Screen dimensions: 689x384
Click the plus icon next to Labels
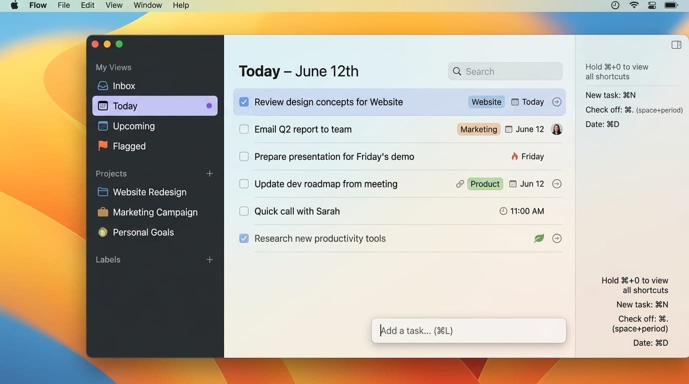[x=210, y=259]
